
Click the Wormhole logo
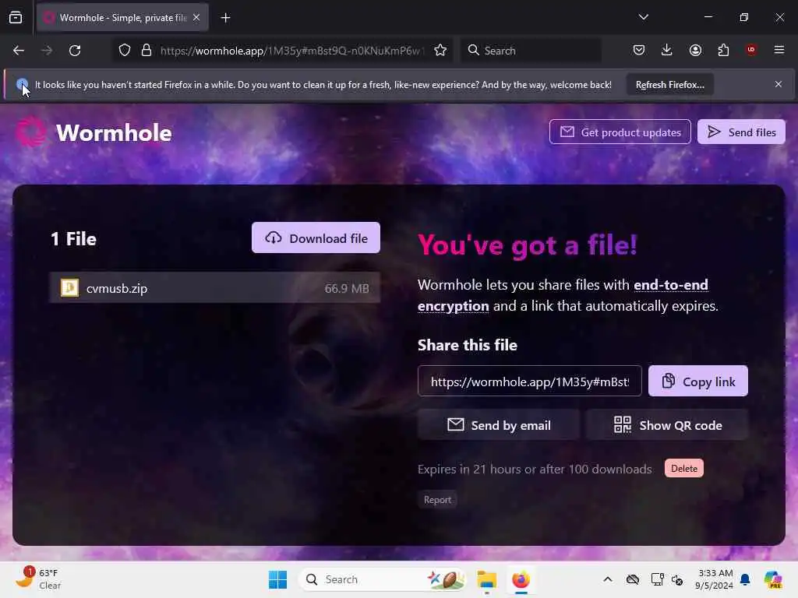coord(94,132)
